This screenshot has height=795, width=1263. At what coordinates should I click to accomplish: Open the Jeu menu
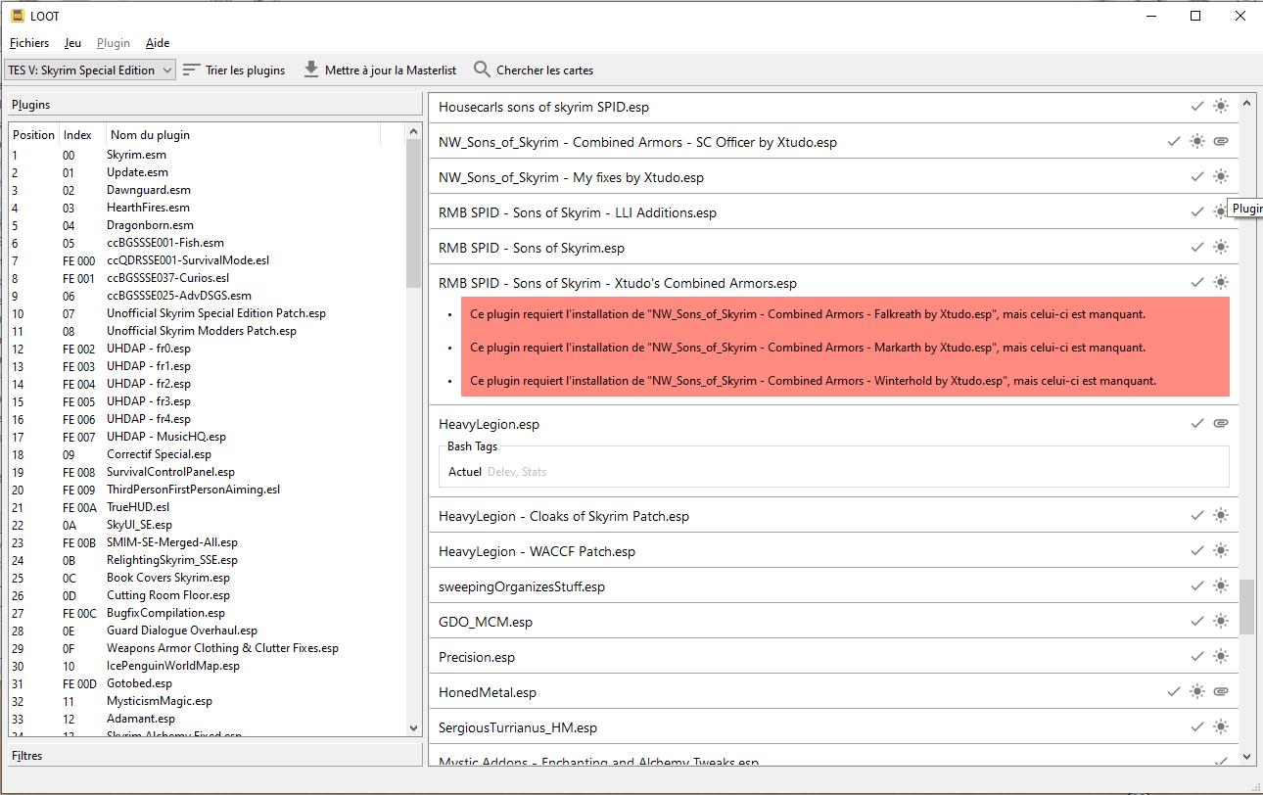[73, 43]
